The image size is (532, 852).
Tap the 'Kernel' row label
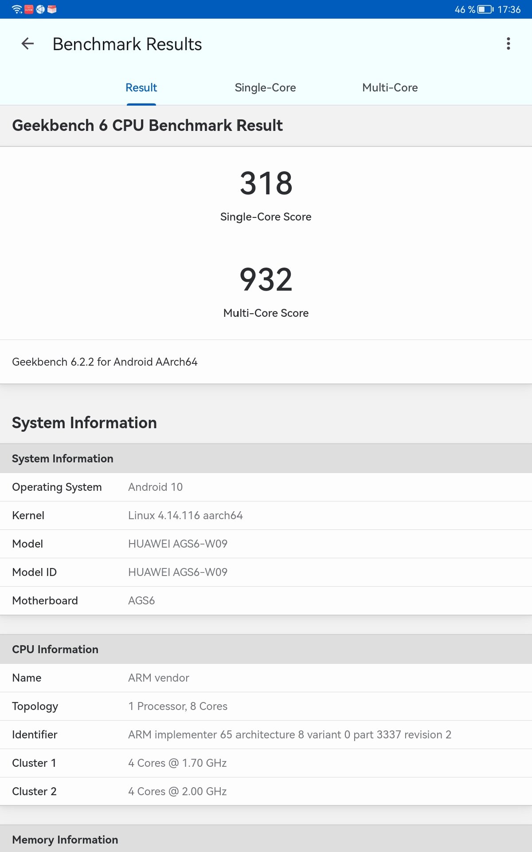click(x=28, y=515)
